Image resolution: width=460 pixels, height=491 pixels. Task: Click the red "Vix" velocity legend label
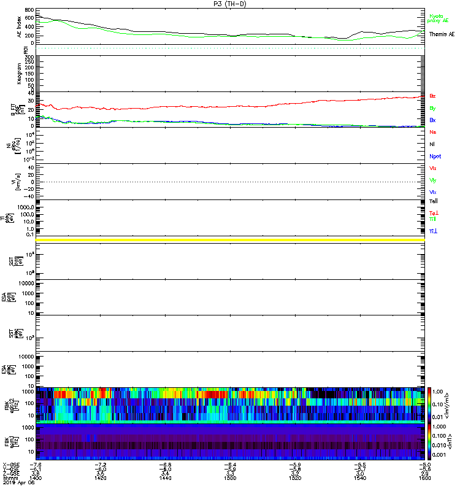[x=432, y=168]
